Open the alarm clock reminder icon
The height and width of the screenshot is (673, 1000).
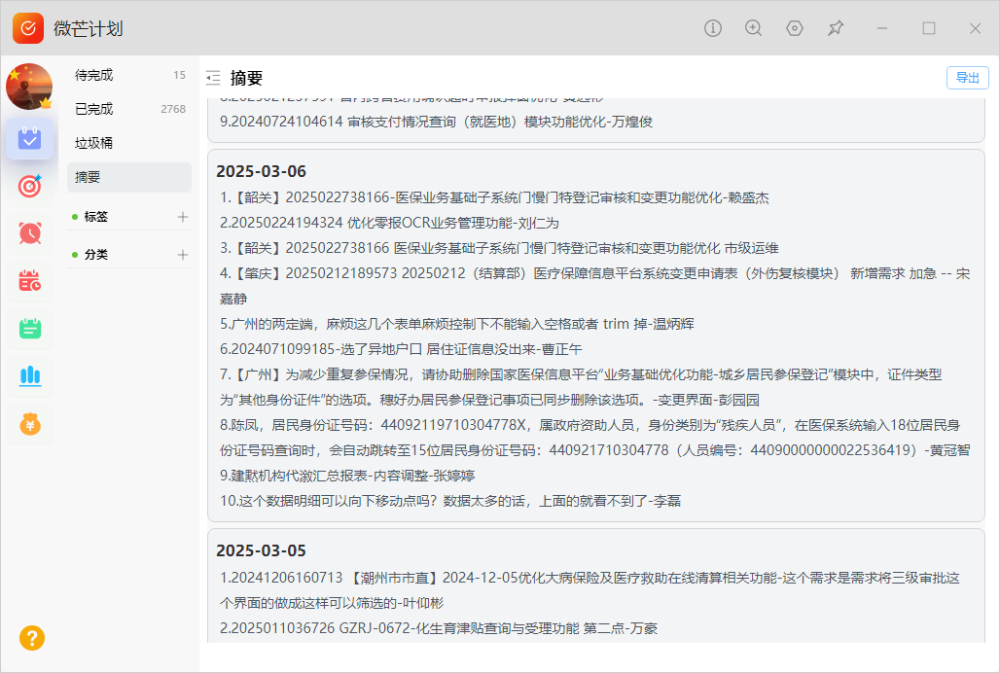[x=29, y=233]
